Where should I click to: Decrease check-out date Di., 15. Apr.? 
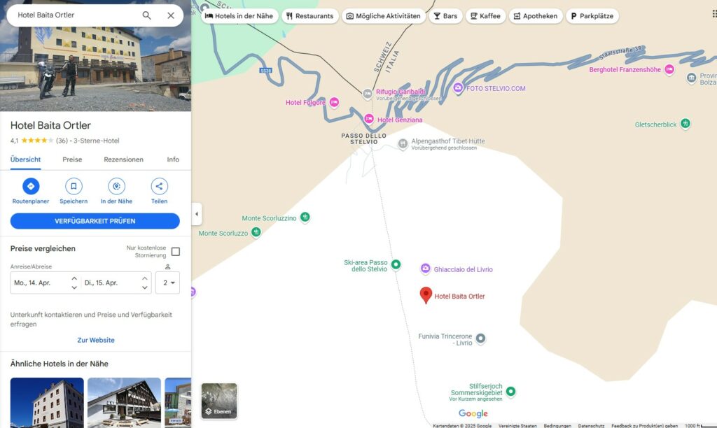click(x=144, y=287)
